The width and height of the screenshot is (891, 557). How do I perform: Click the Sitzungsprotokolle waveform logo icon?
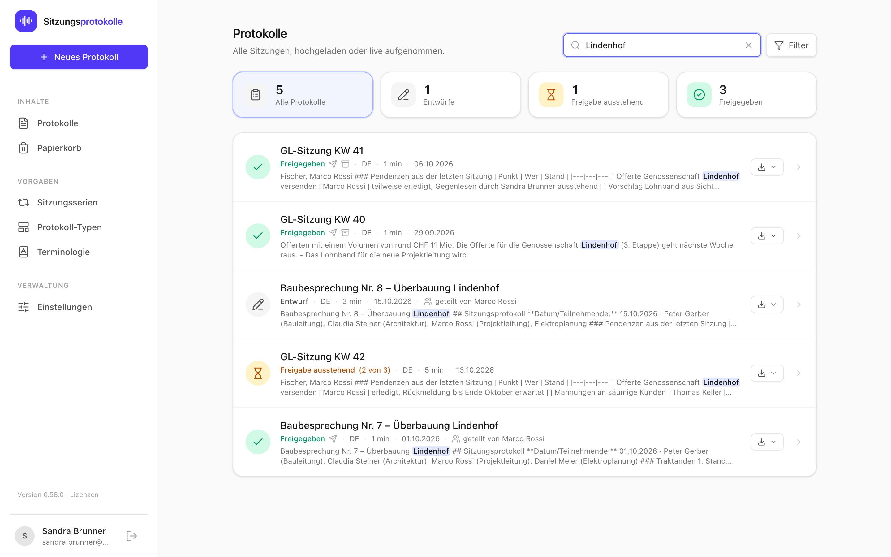point(26,21)
